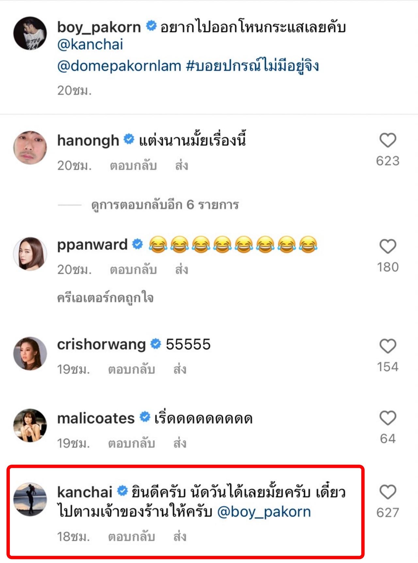This screenshot has width=418, height=563.
Task: Heart kanchai's reply comment
Action: 388,492
